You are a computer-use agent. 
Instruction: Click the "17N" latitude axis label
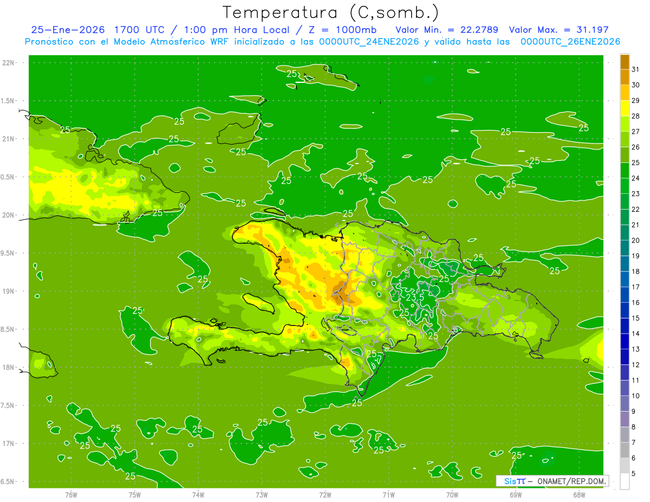[x=8, y=444]
